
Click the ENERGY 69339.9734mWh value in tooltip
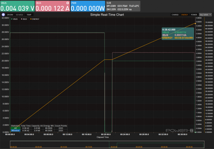184,38
